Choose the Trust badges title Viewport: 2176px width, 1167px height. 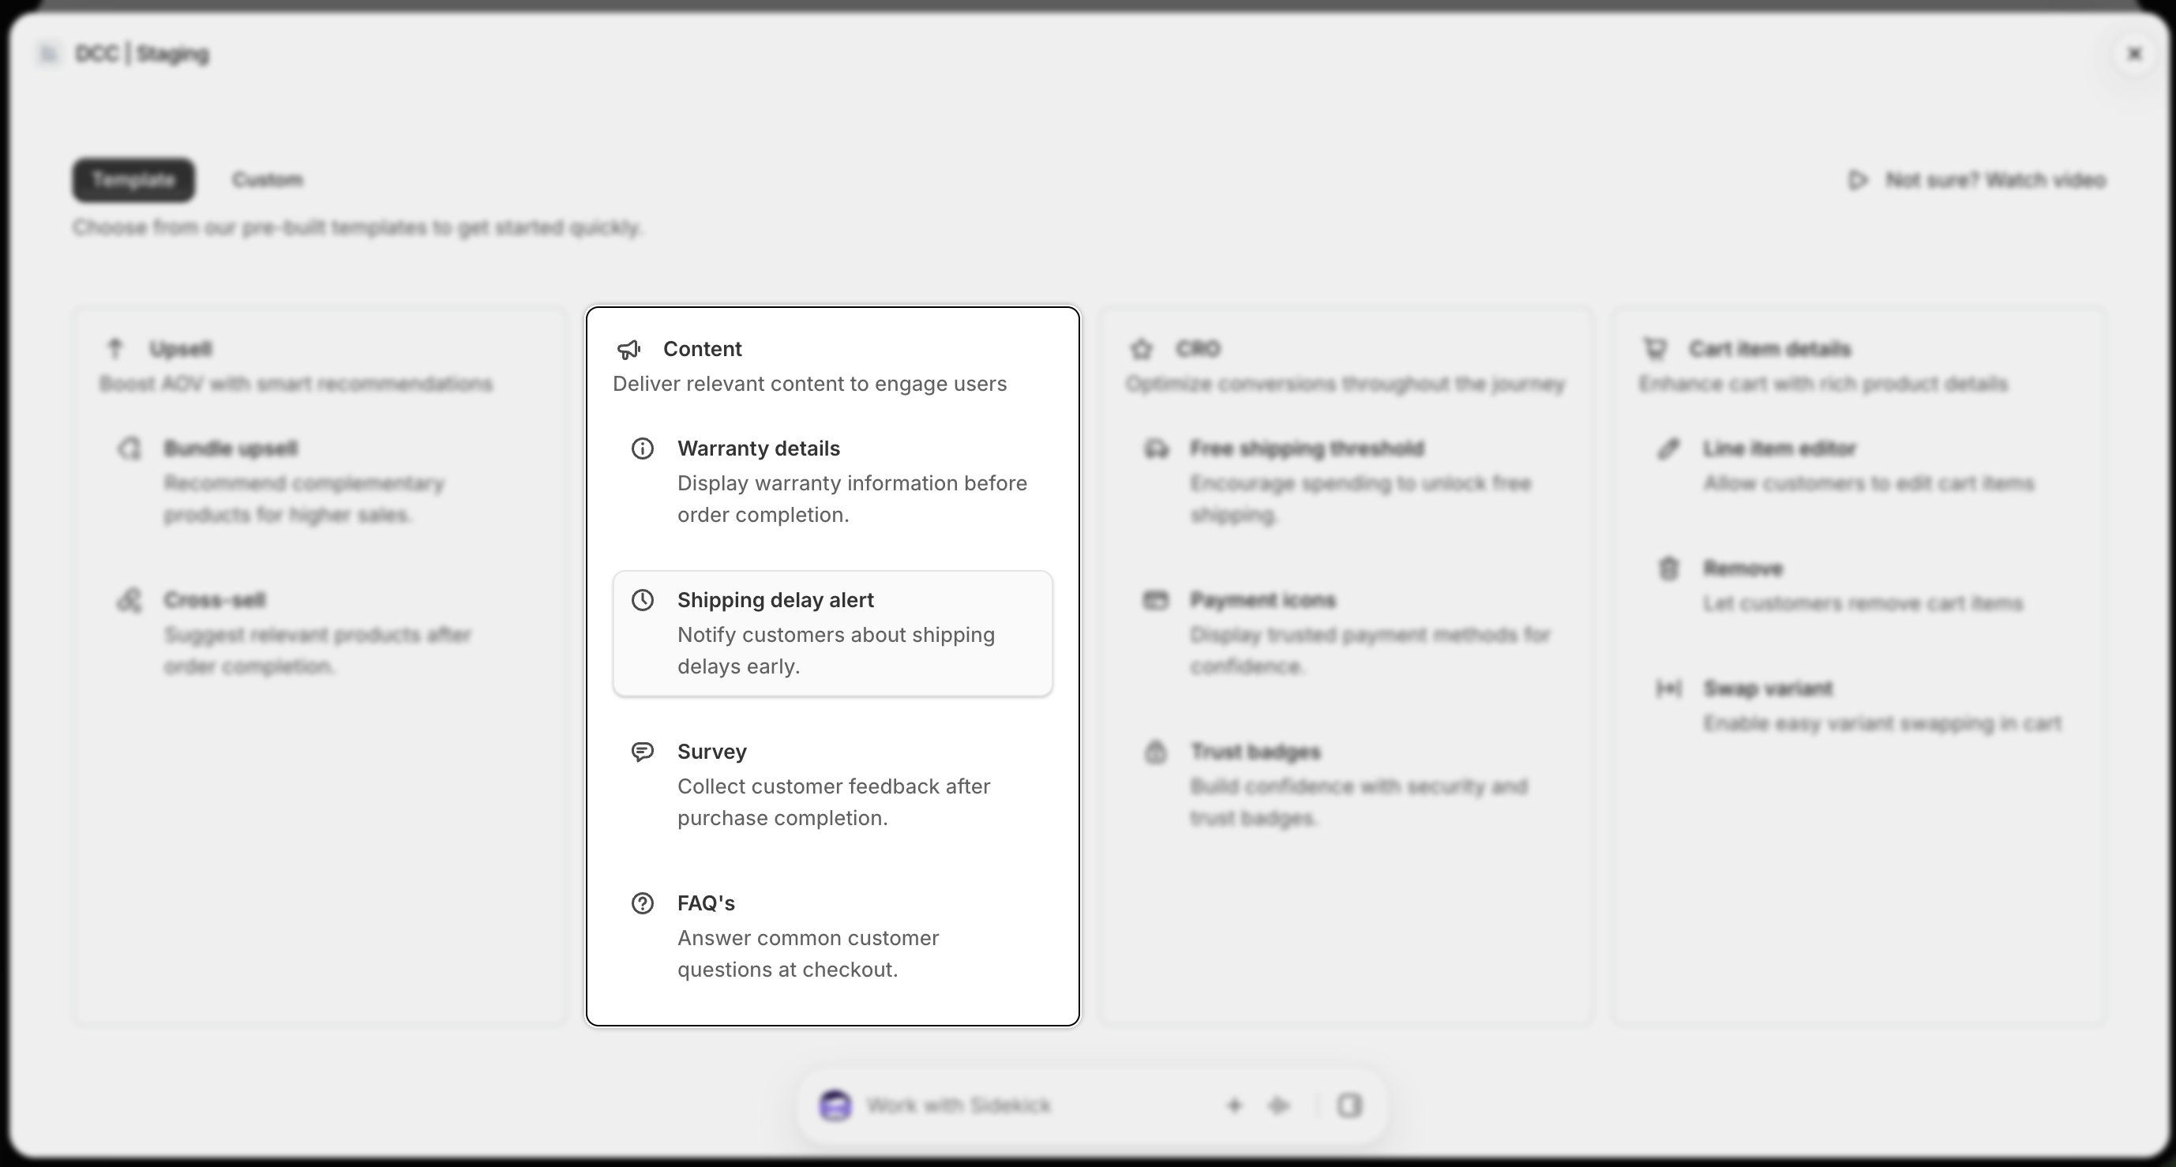[1255, 751]
